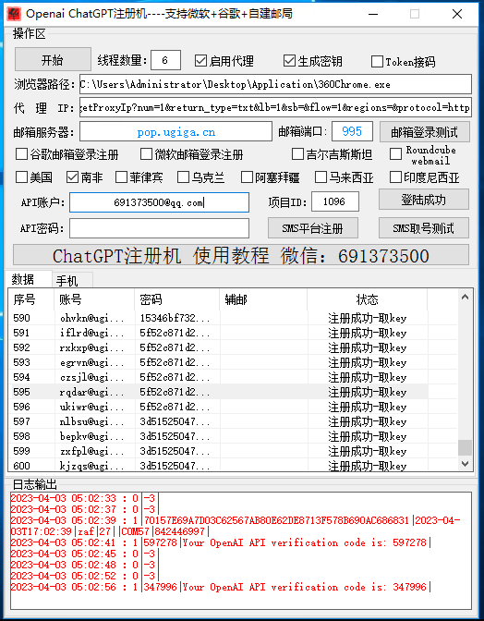
Task: Click the table scrollbar down arrow
Action: tap(465, 463)
